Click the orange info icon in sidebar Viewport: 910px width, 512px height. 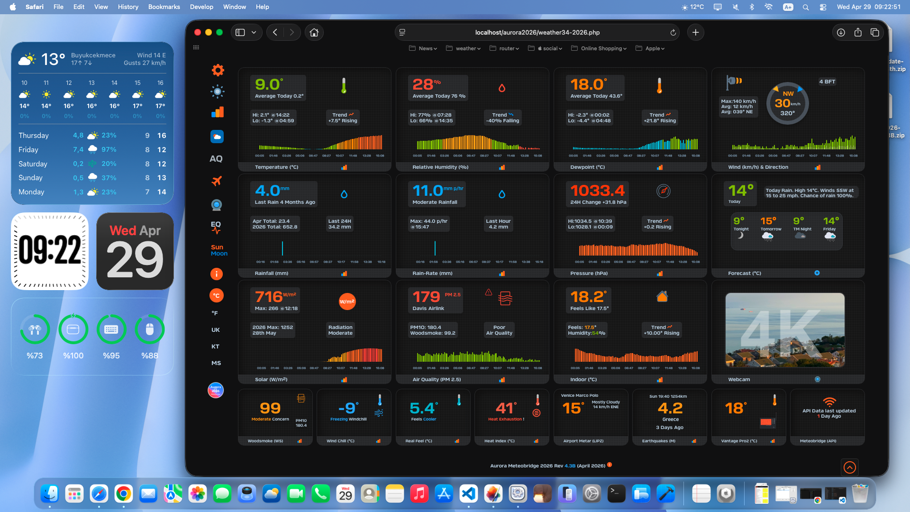(217, 274)
